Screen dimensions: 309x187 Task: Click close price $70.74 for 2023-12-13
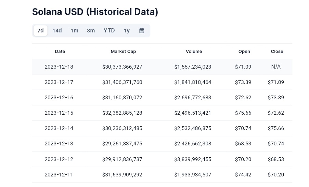tap(276, 144)
